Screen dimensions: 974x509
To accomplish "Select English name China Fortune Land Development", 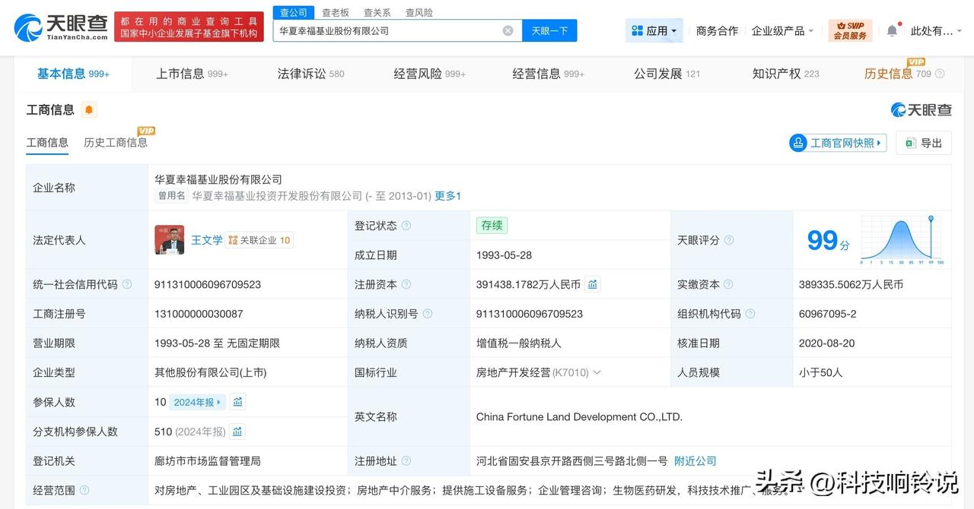I will tap(579, 417).
